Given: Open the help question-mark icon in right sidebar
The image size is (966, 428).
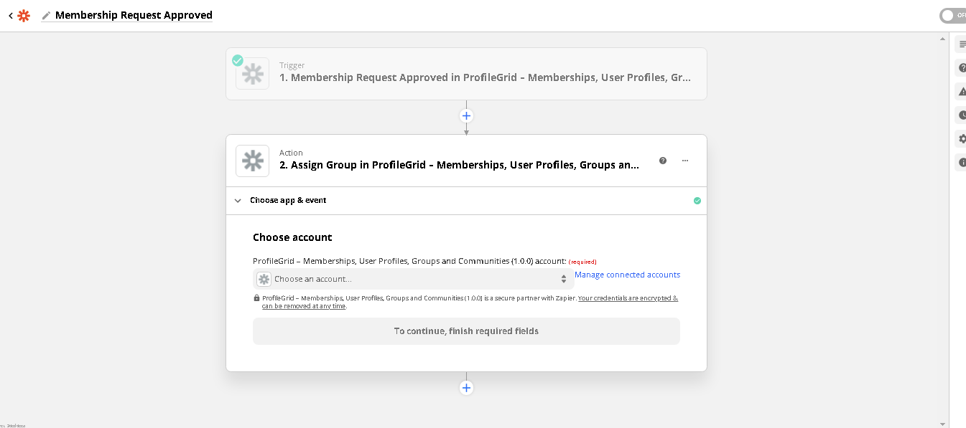Looking at the screenshot, I should (962, 68).
